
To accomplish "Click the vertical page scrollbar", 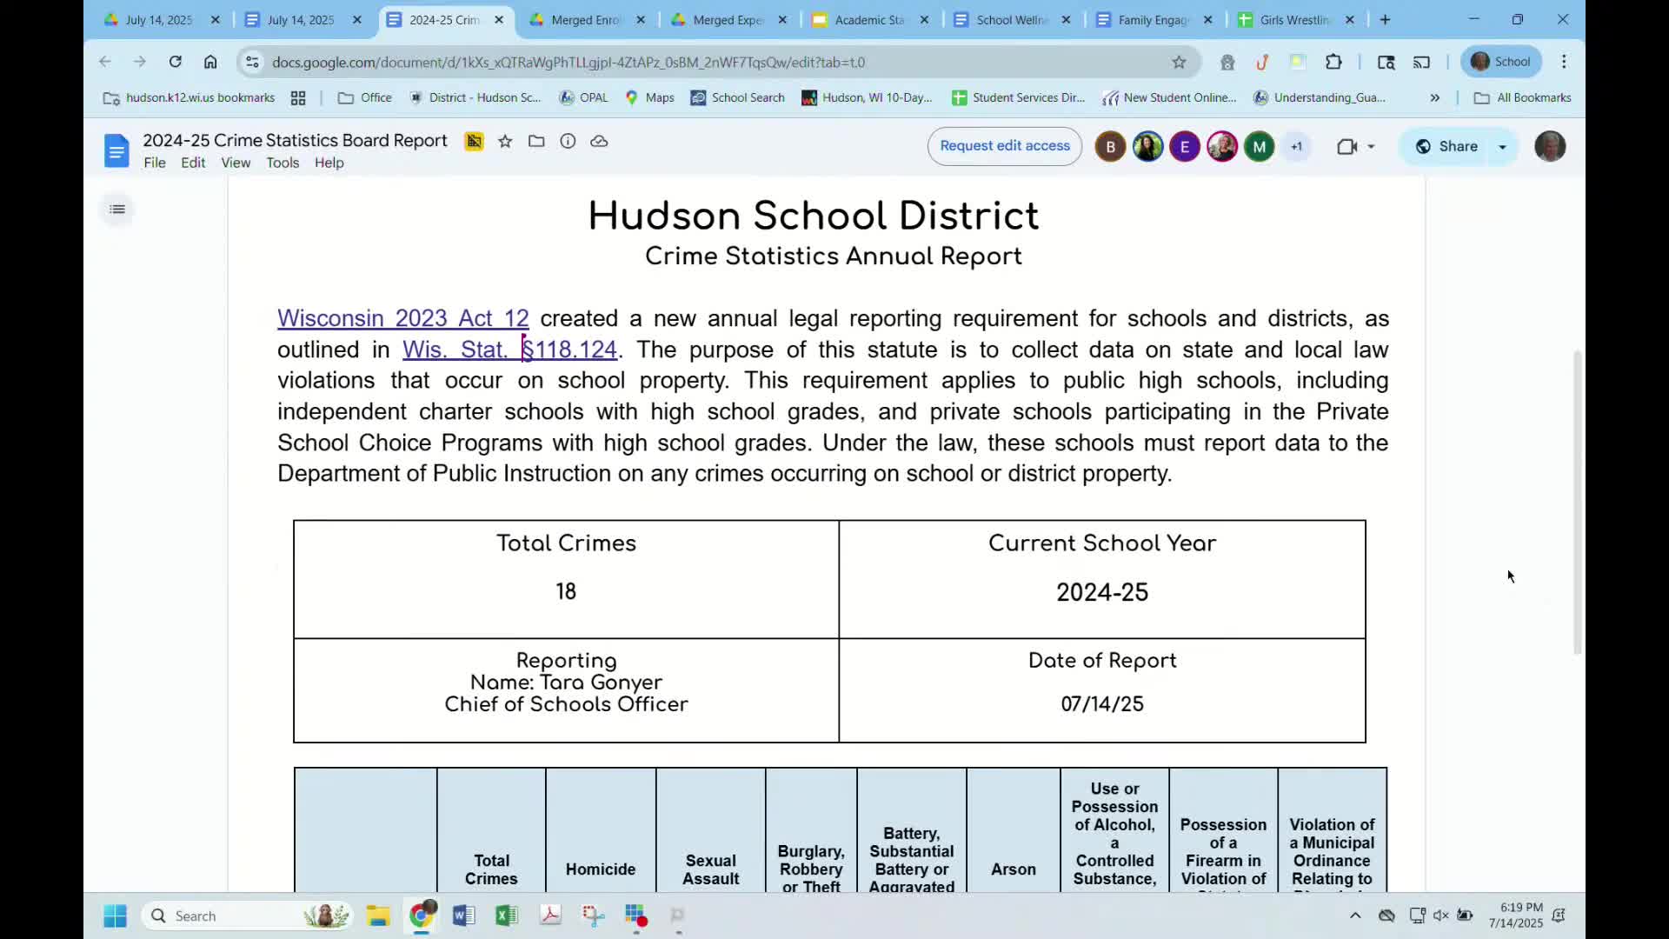I will pos(1578,502).
